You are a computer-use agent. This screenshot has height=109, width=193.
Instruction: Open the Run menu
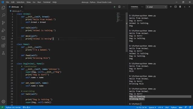coord(39,2)
